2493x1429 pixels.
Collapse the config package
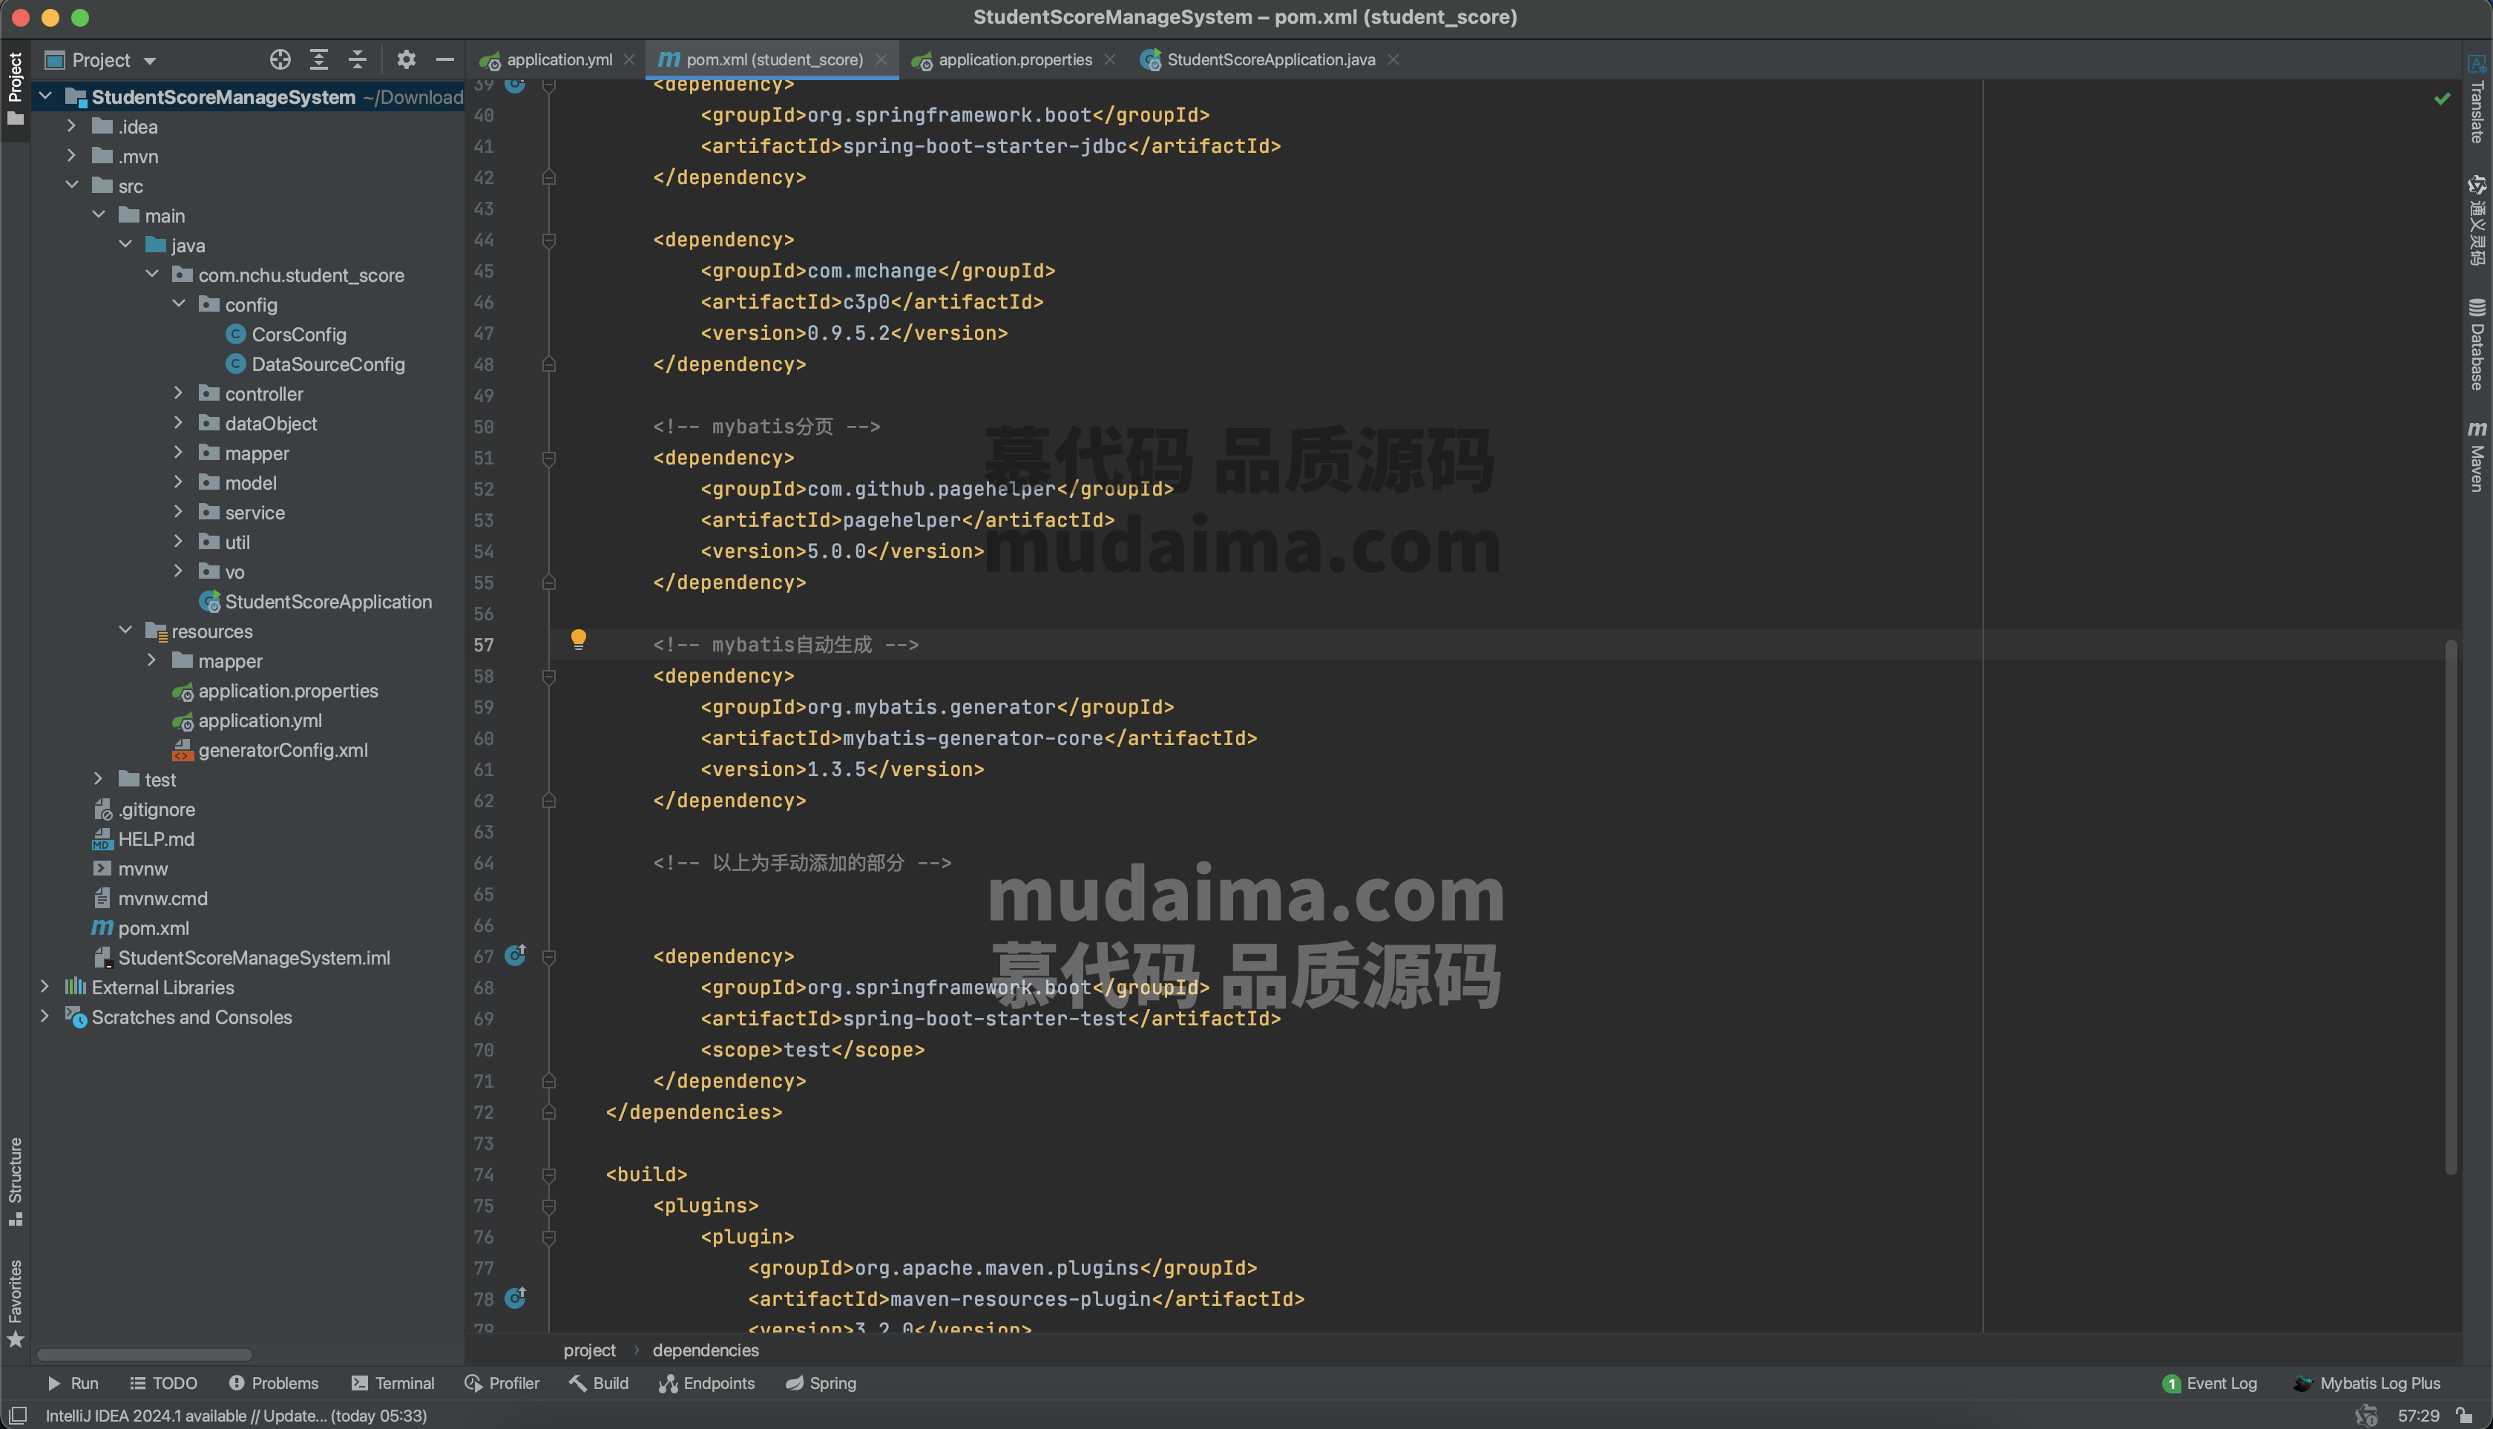(x=179, y=303)
